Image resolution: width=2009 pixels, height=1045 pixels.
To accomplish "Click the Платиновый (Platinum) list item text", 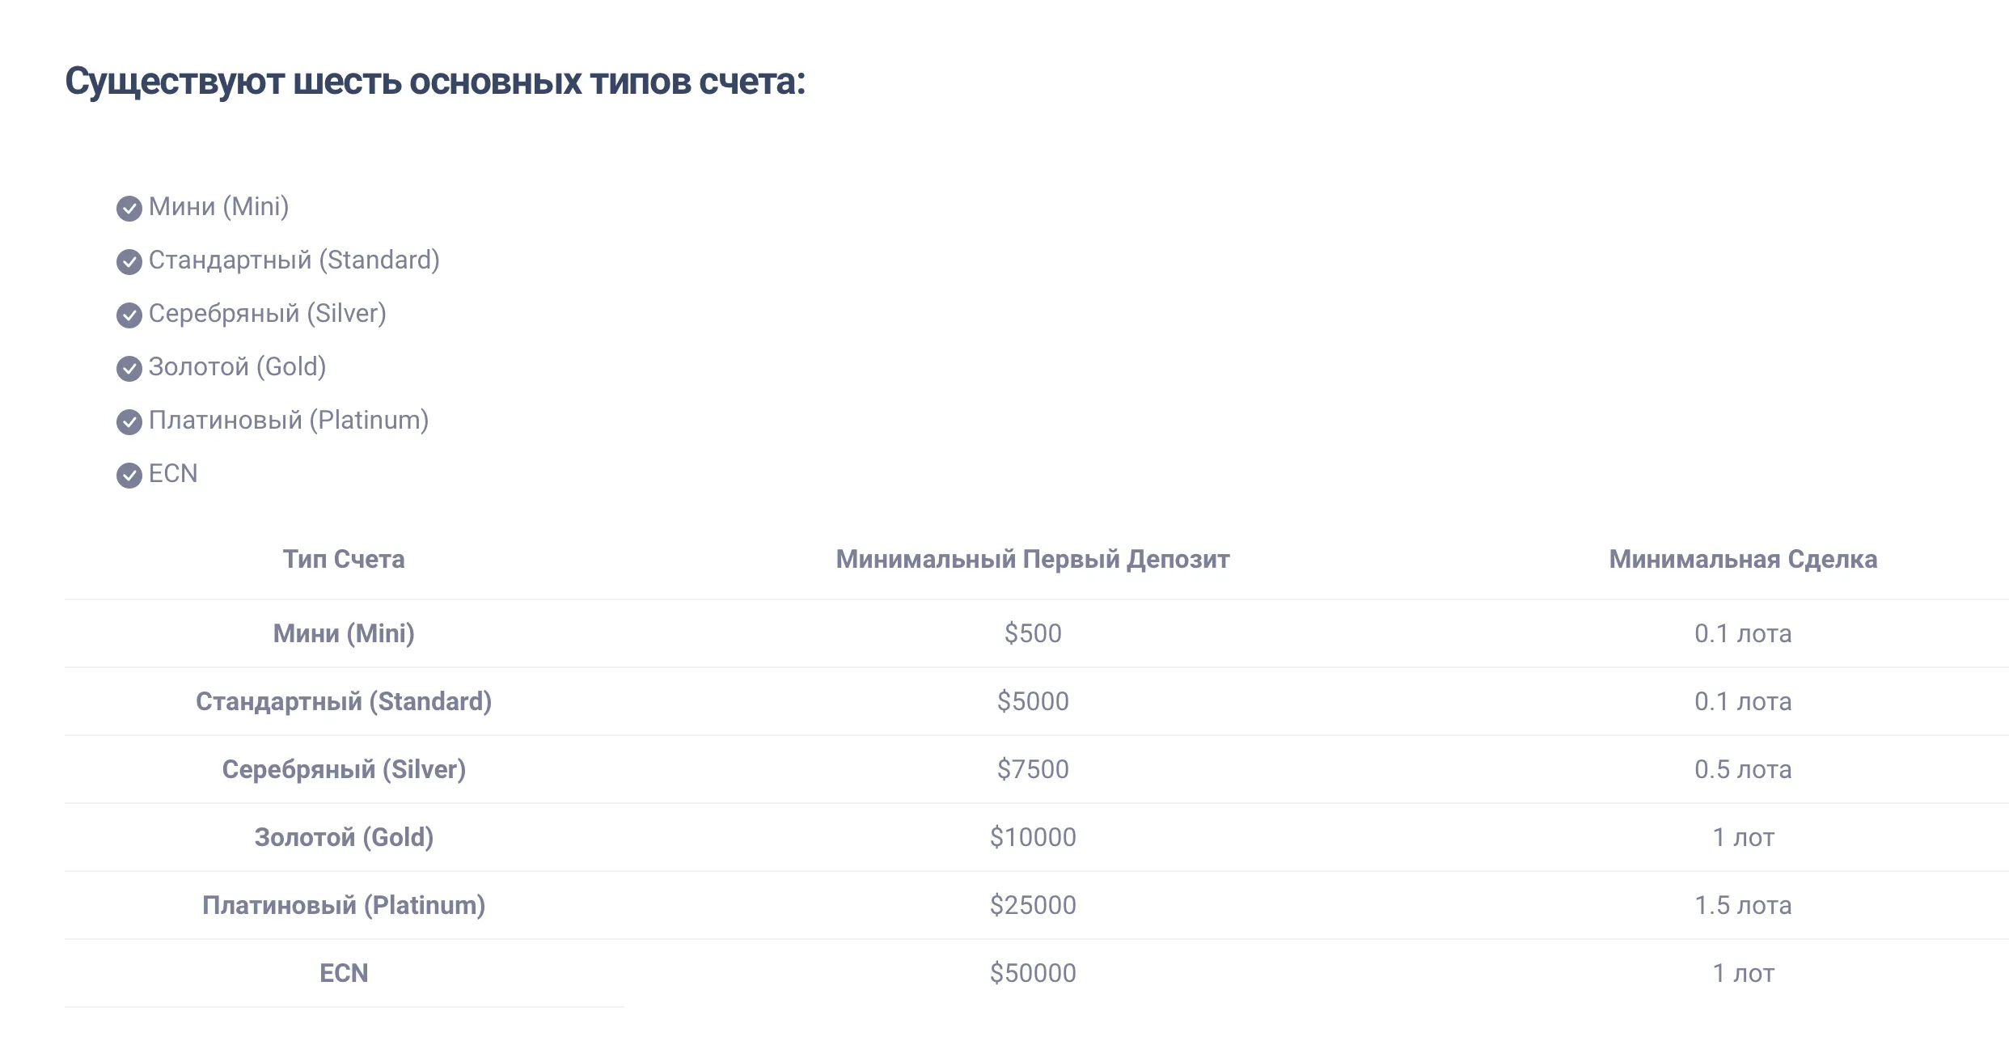I will tap(289, 421).
